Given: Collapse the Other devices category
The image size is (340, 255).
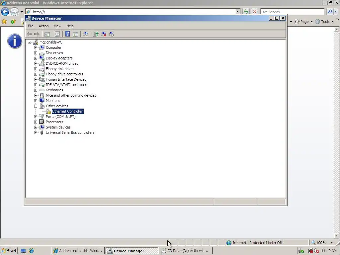Looking at the screenshot, I should 36,106.
